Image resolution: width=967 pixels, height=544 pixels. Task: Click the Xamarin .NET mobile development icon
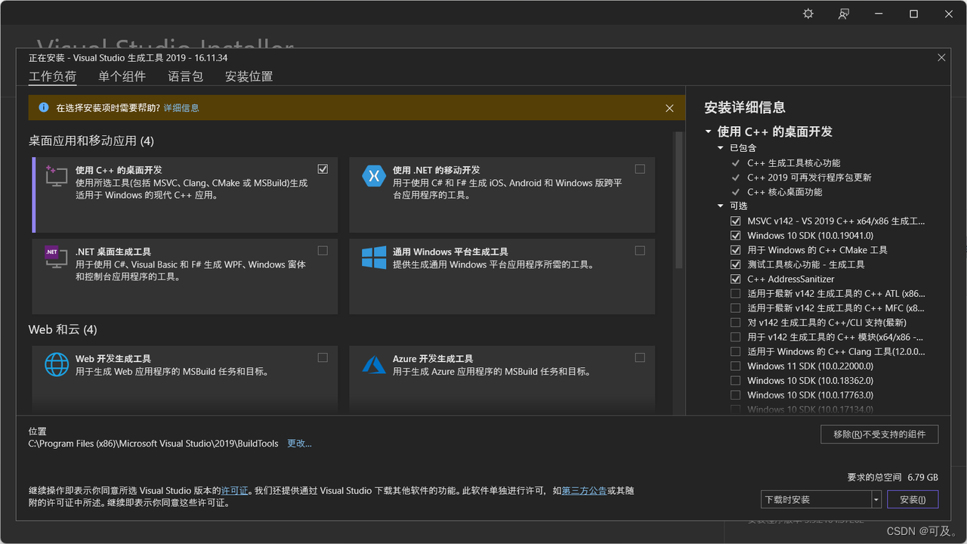point(374,175)
